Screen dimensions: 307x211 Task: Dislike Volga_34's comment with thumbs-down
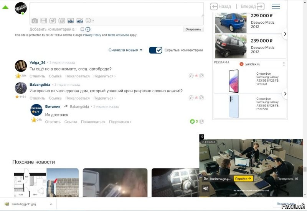(201, 76)
